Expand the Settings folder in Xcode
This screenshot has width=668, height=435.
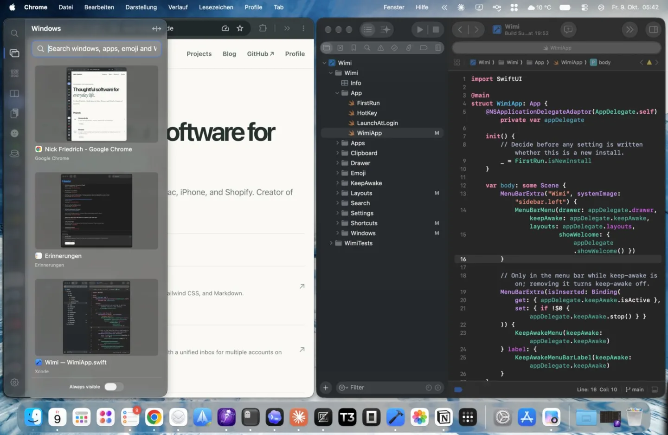pos(337,213)
